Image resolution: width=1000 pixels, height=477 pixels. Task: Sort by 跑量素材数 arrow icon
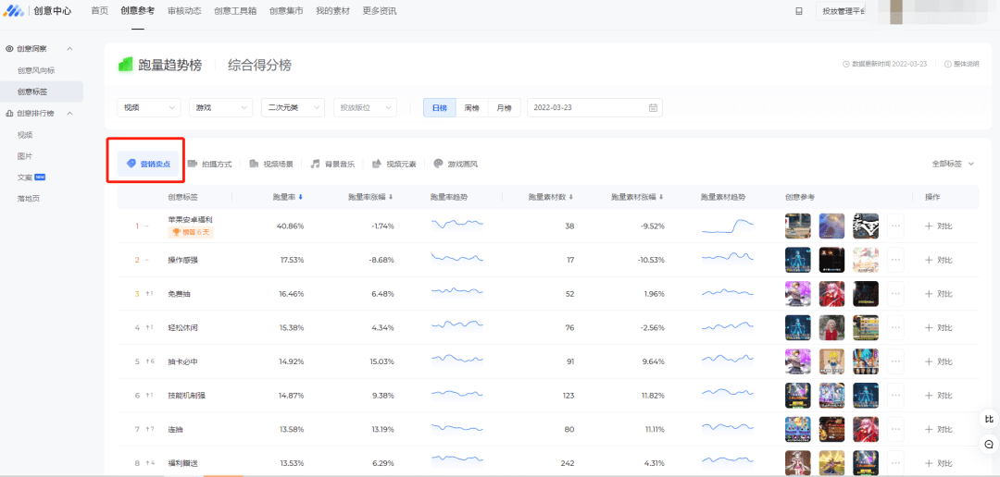[571, 198]
